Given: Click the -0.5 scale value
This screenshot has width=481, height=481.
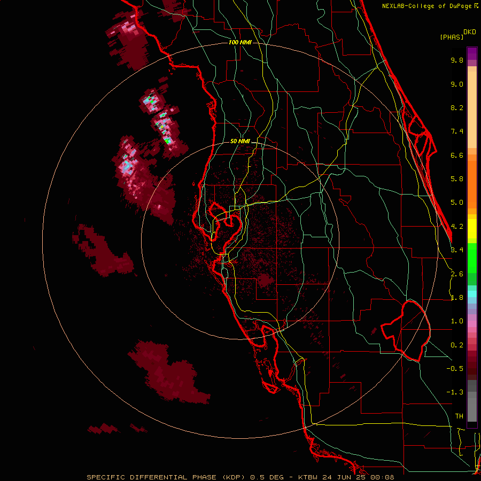Looking at the screenshot, I should coord(455,369).
